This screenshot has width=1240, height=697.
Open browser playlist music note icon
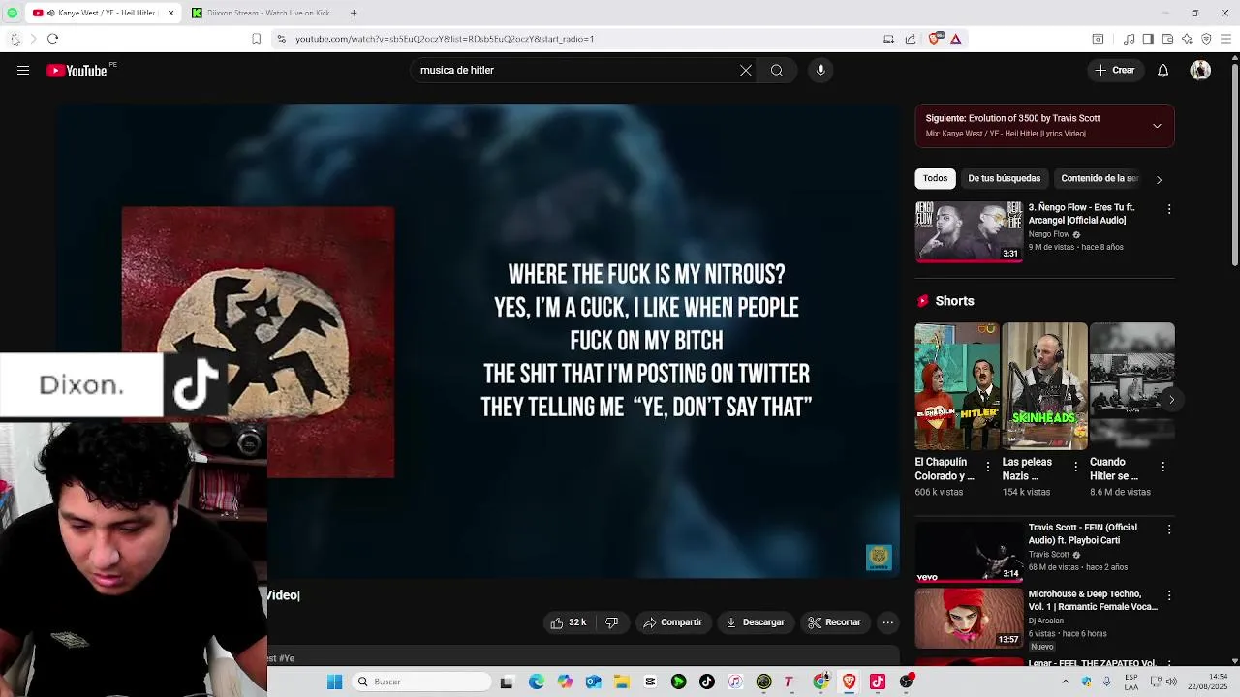tap(1129, 39)
